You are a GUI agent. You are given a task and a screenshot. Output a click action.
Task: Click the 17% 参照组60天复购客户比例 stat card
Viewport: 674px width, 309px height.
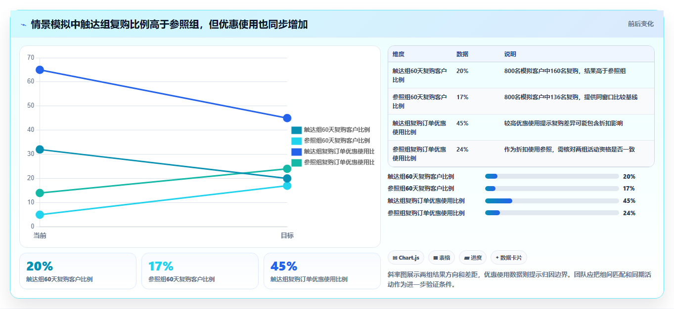(200, 271)
